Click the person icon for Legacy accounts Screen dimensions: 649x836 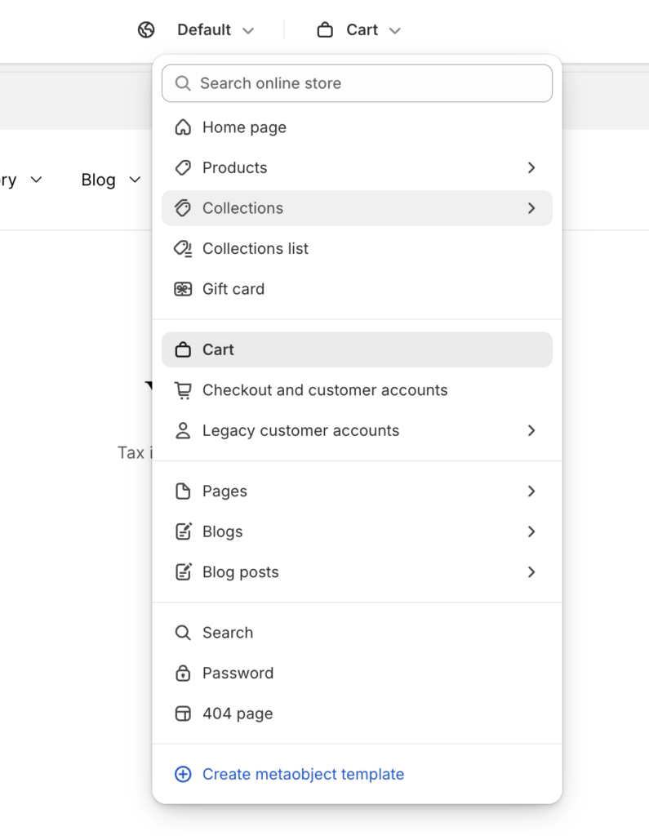pos(183,431)
